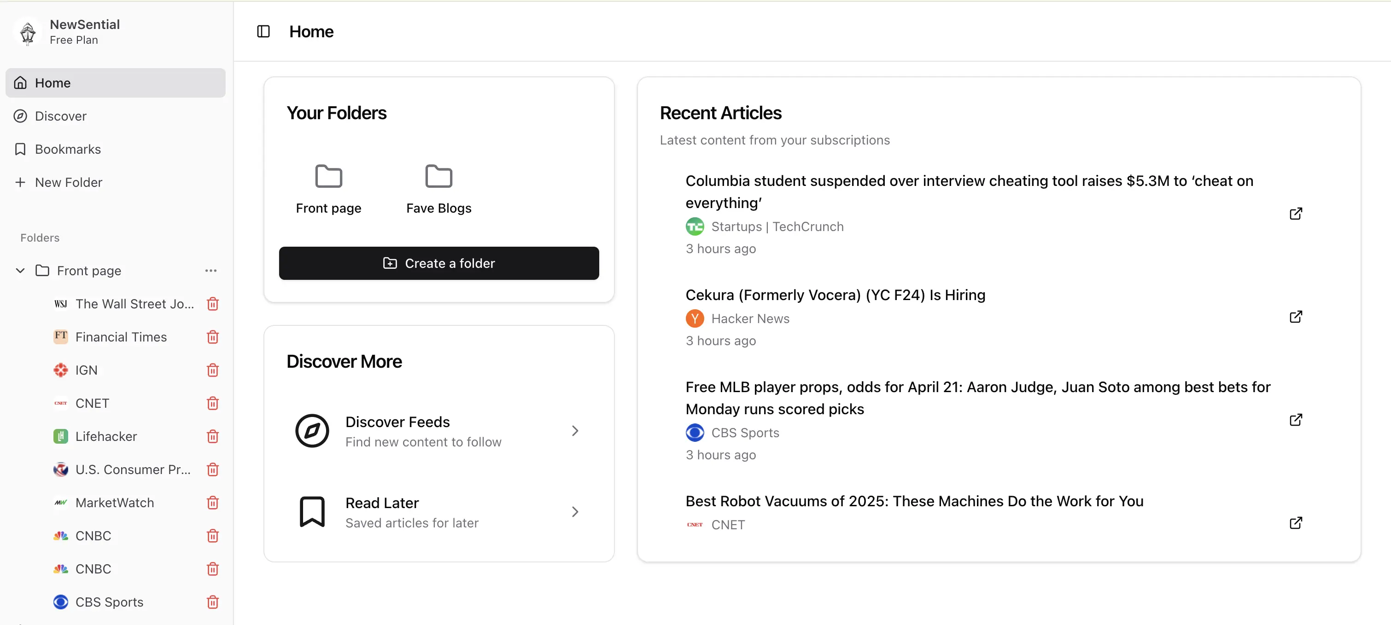Click the CNET source name in Recent Articles
1391x625 pixels.
(728, 525)
